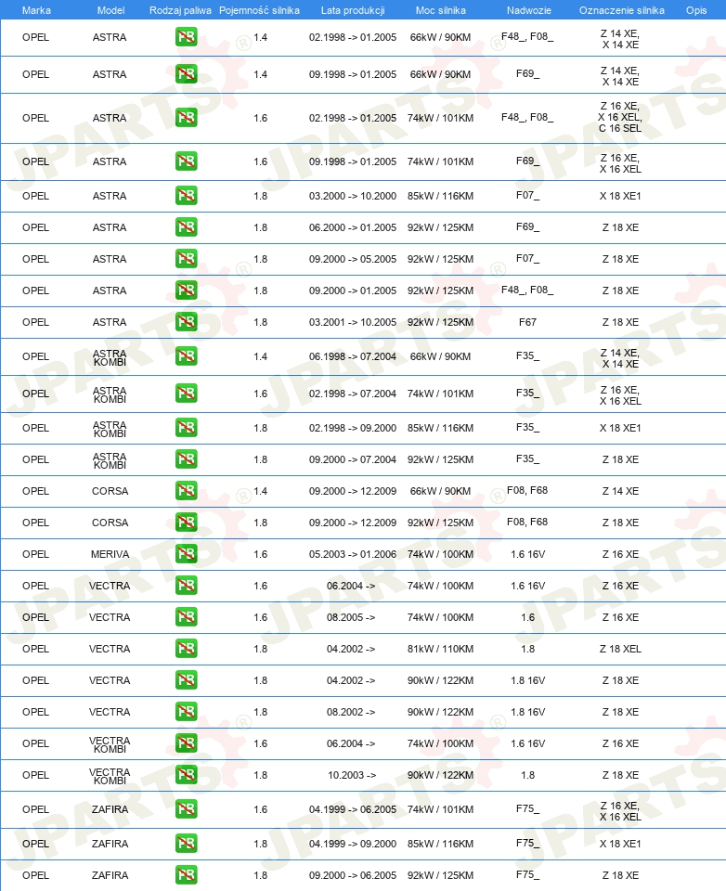This screenshot has width=726, height=891.
Task: Click fuel icon in CORSA 1.4 row
Action: click(x=187, y=491)
